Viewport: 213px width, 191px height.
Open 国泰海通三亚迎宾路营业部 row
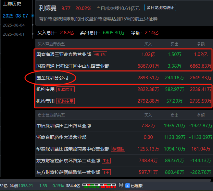click(124, 54)
